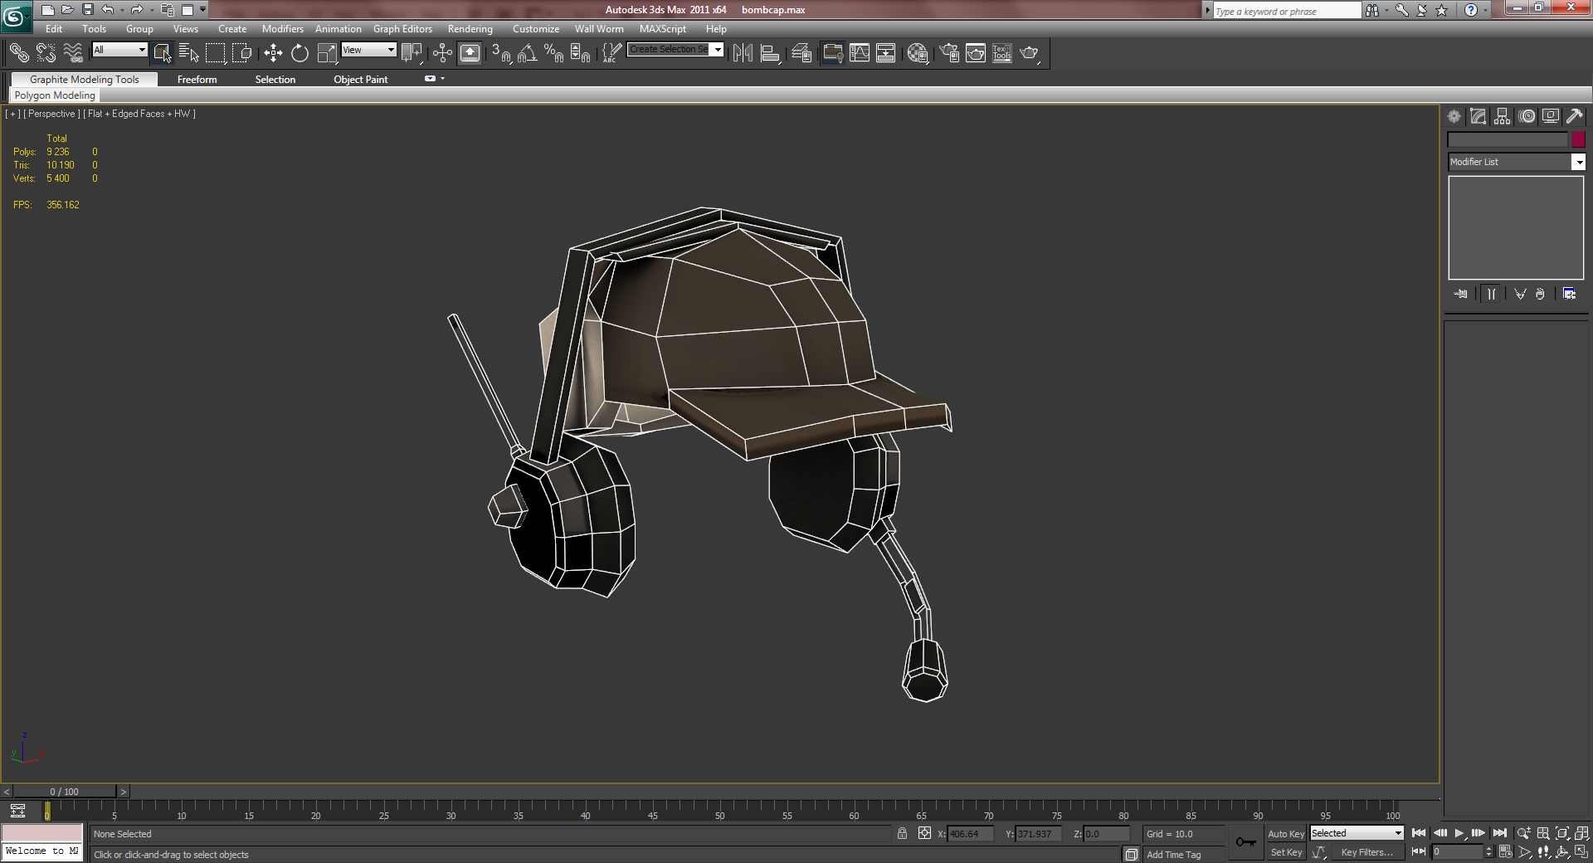Open the Rendering menu
Screen dimensions: 1593x863
(x=470, y=29)
